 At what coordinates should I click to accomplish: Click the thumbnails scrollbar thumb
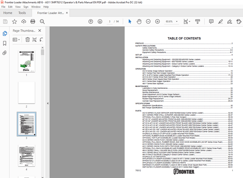click(x=42, y=52)
